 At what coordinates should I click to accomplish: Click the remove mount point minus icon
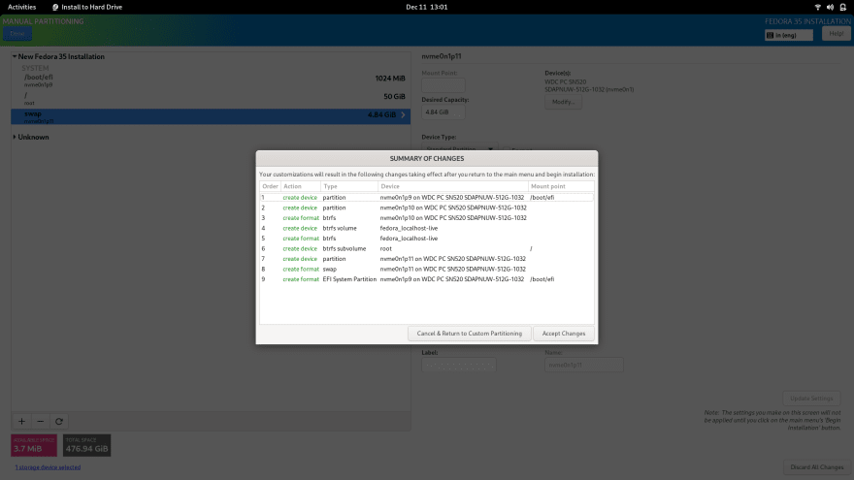[41, 421]
